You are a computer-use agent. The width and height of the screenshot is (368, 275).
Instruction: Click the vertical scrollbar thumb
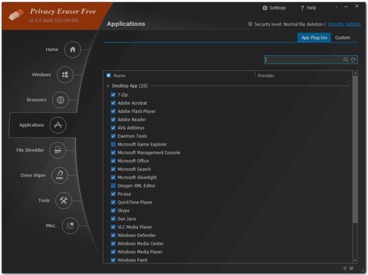point(355,149)
